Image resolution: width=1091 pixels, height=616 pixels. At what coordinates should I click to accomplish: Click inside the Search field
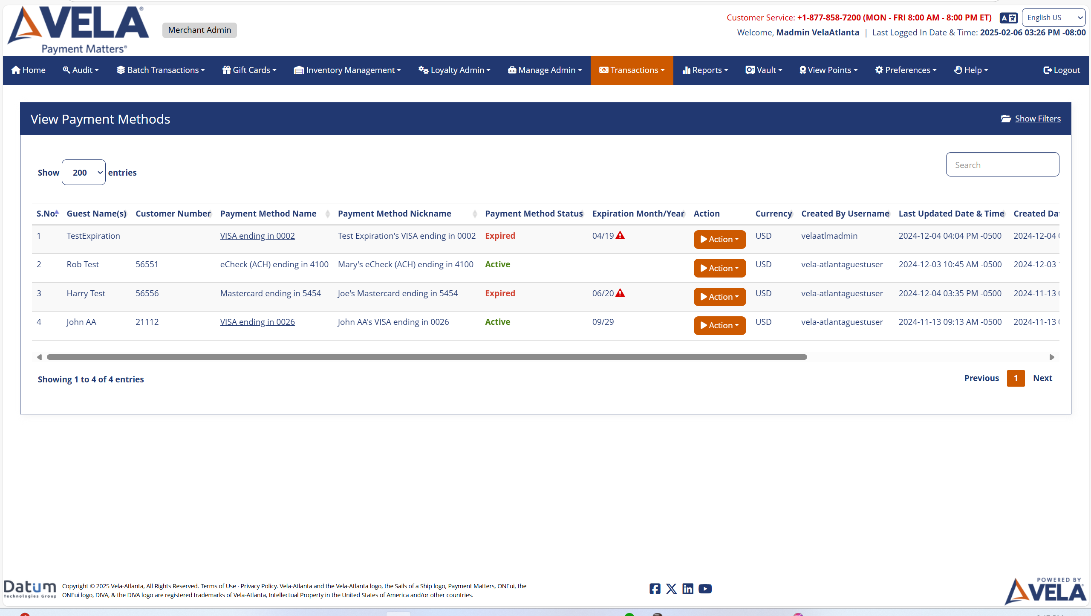pos(1002,164)
